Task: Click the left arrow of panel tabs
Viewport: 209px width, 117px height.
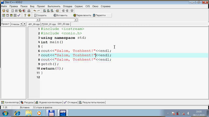Action: pyautogui.click(x=21, y=24)
